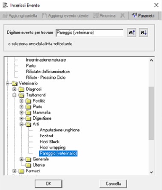Select the Utente folder label
The height and width of the screenshot is (190, 162).
click(39, 165)
